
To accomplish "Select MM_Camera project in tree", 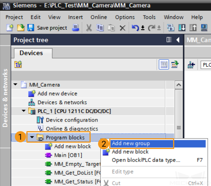I will click(x=45, y=85).
